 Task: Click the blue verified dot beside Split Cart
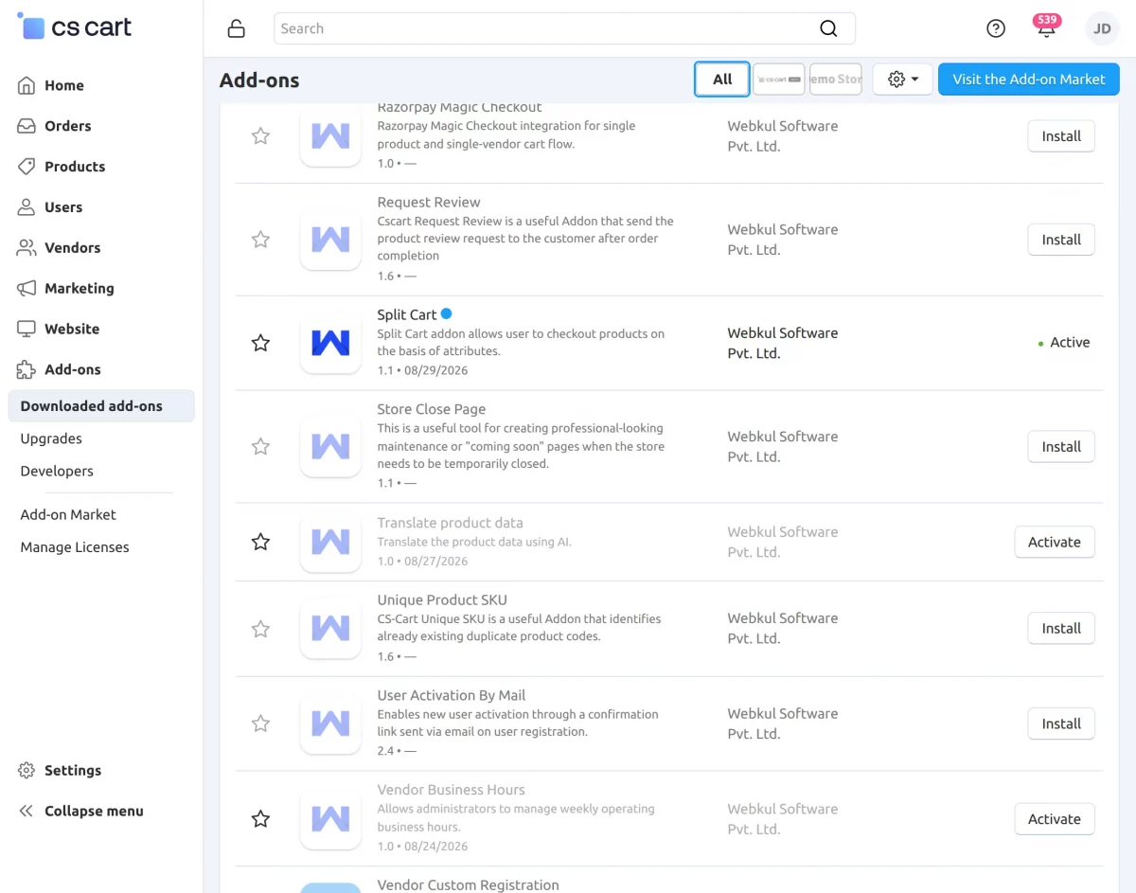[x=447, y=313]
